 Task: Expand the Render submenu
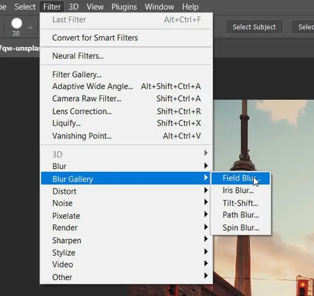(x=126, y=228)
